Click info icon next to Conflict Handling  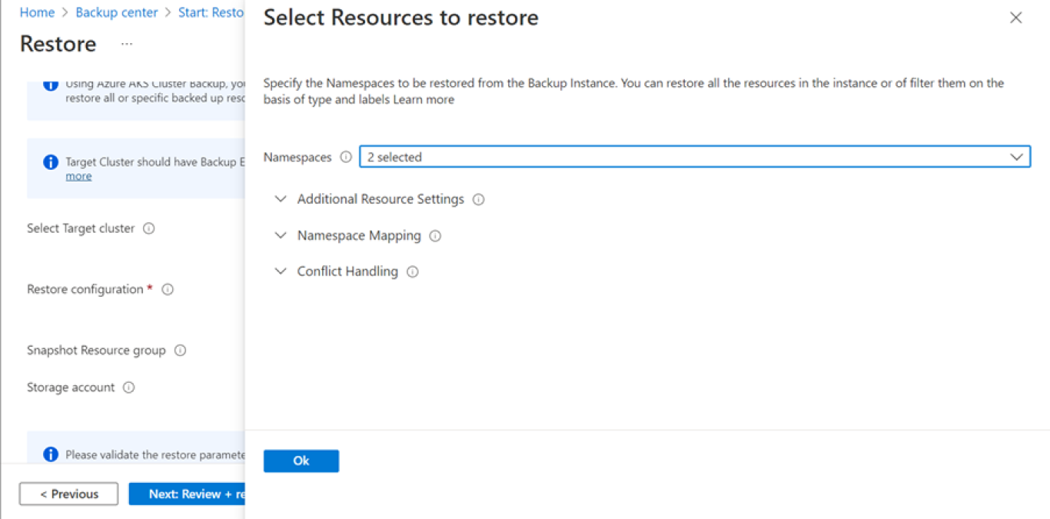pyautogui.click(x=412, y=271)
